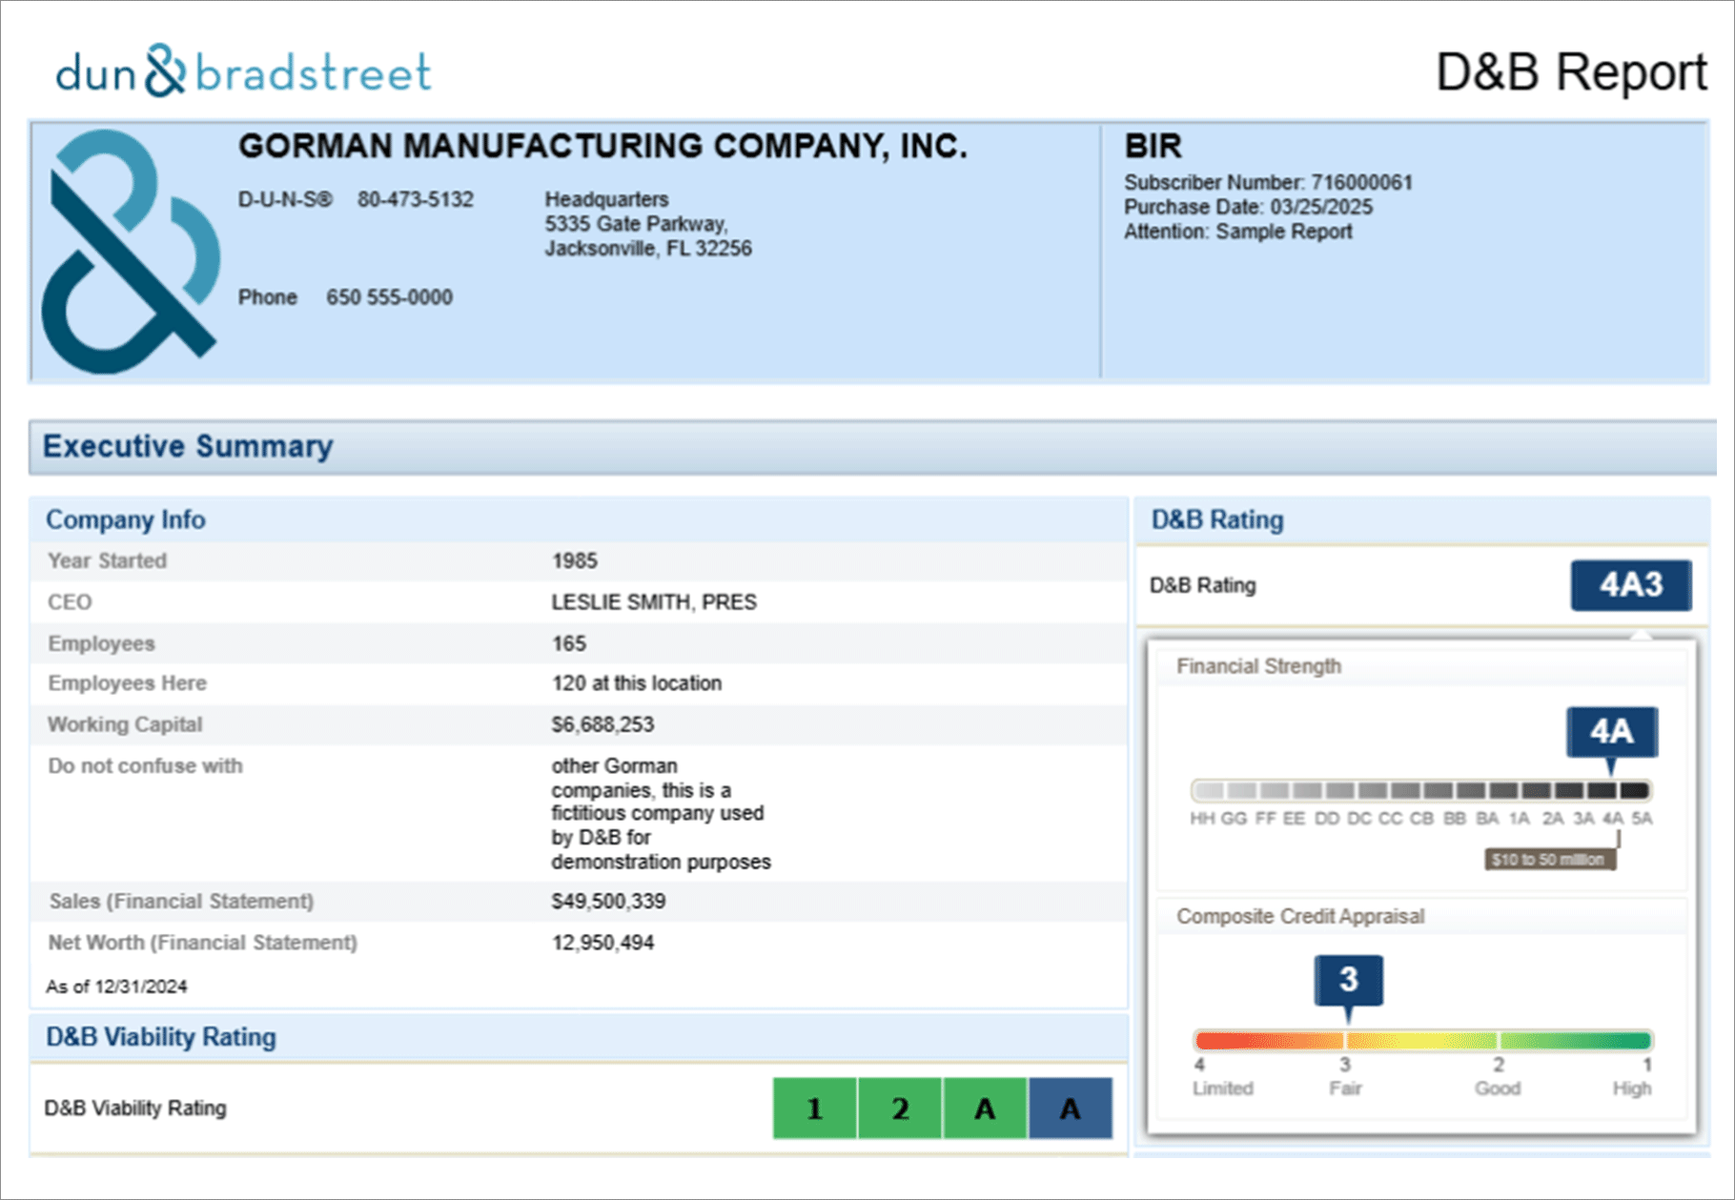Select viability rating box labeled 2
Screen dimensions: 1735x1200
click(900, 1108)
